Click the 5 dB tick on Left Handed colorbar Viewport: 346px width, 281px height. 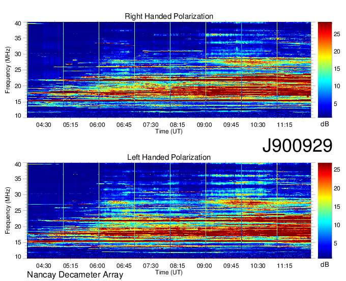click(x=335, y=243)
